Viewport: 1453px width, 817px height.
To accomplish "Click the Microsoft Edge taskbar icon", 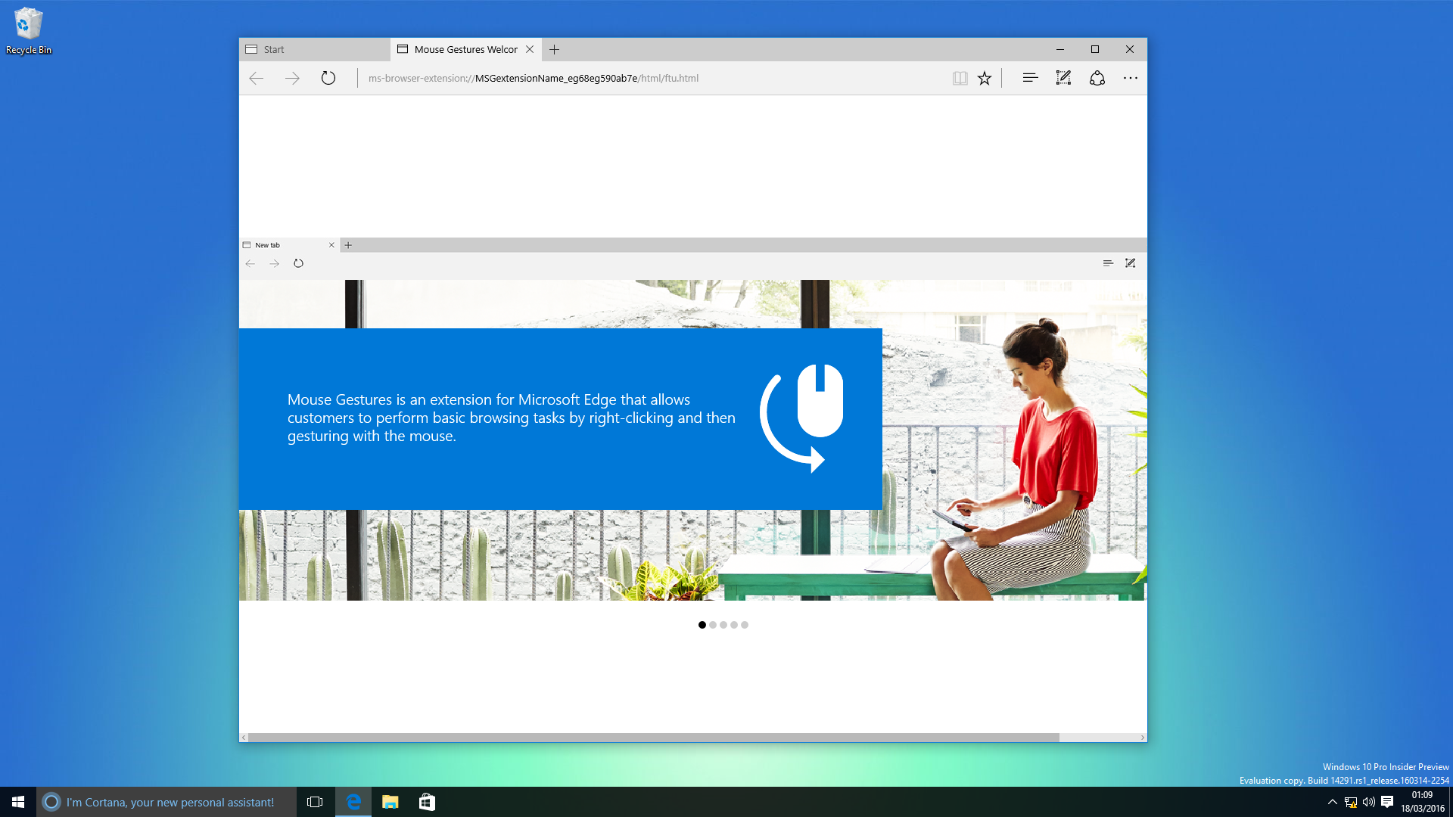I will click(x=353, y=802).
